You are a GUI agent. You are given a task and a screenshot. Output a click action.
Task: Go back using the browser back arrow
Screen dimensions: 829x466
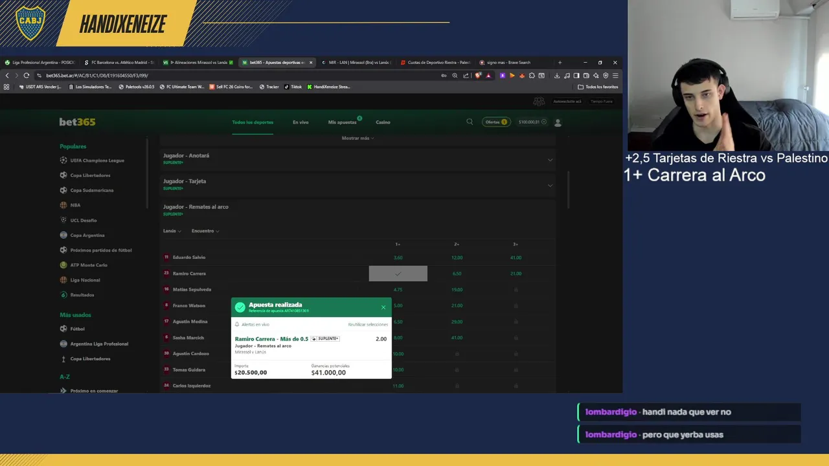pos(7,75)
